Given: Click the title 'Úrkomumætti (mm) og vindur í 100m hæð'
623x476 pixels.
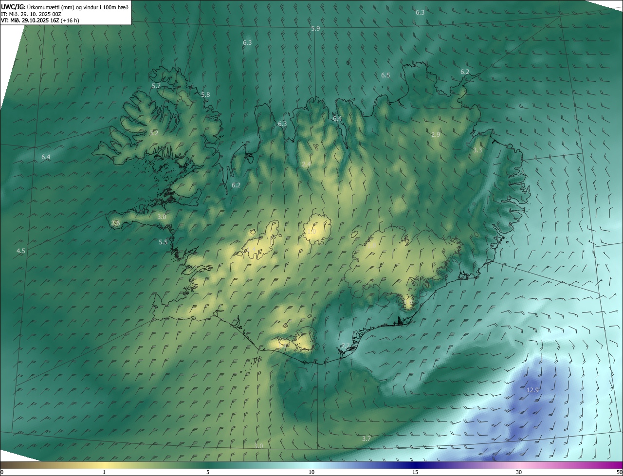Looking at the screenshot, I should (78, 7).
